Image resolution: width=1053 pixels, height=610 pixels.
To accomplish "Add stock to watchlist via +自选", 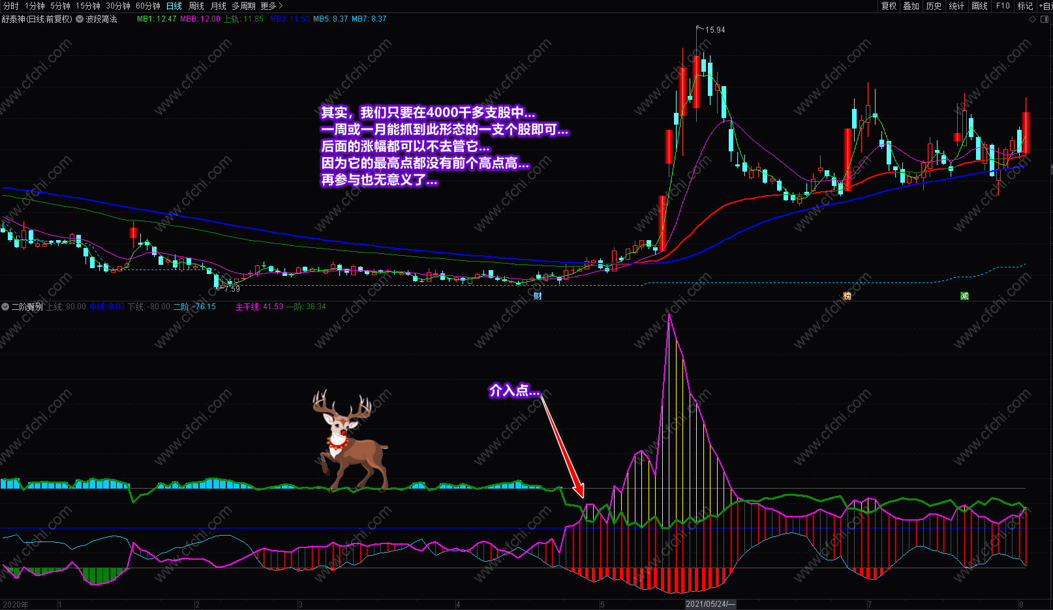I will [x=1045, y=6].
